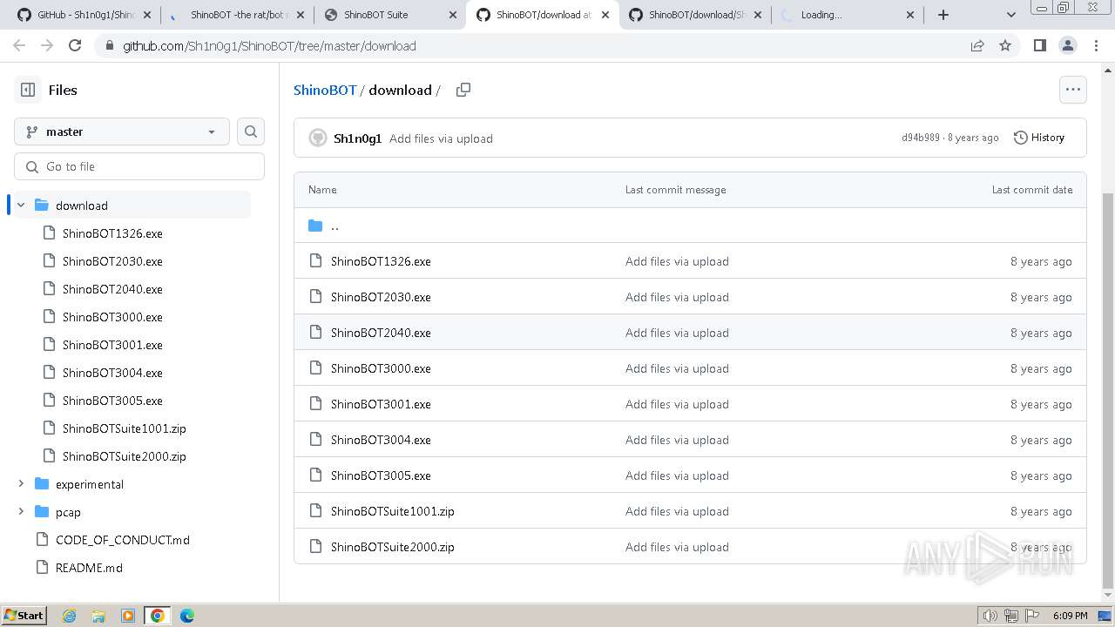Copy the path with the copy icon
This screenshot has height=627, width=1115.
pyautogui.click(x=463, y=90)
